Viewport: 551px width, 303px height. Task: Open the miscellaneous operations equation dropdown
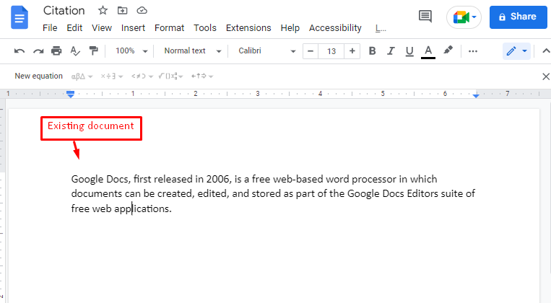[112, 76]
